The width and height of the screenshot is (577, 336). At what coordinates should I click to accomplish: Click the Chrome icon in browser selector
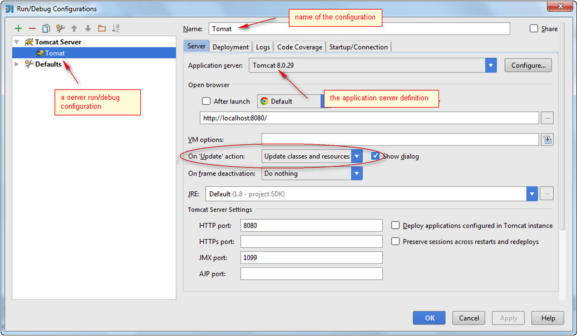coord(264,101)
